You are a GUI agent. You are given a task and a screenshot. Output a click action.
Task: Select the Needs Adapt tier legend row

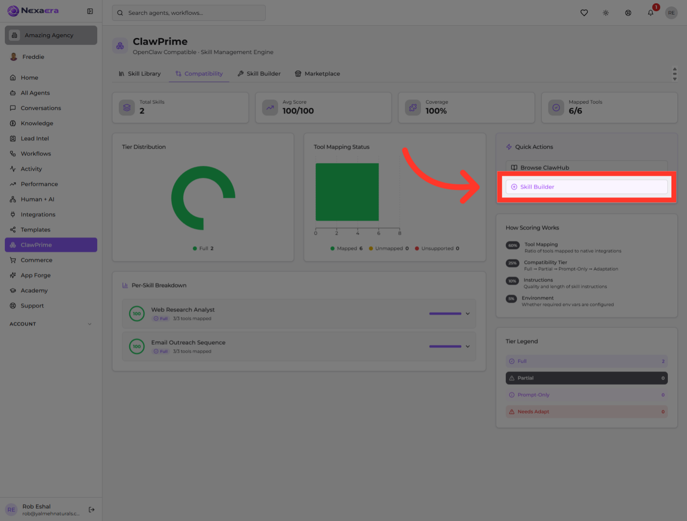(x=587, y=412)
